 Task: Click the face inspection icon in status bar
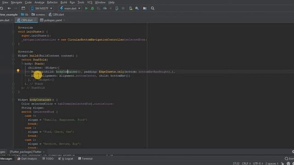click(288, 164)
